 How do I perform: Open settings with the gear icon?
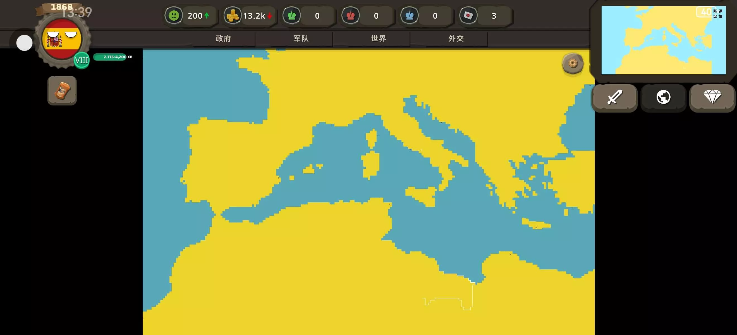pyautogui.click(x=573, y=63)
